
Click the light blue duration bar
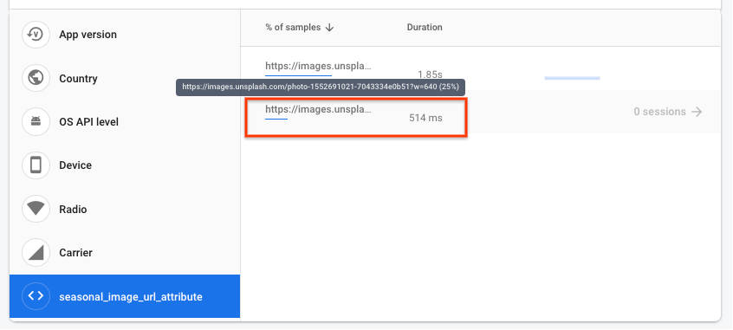tap(572, 78)
